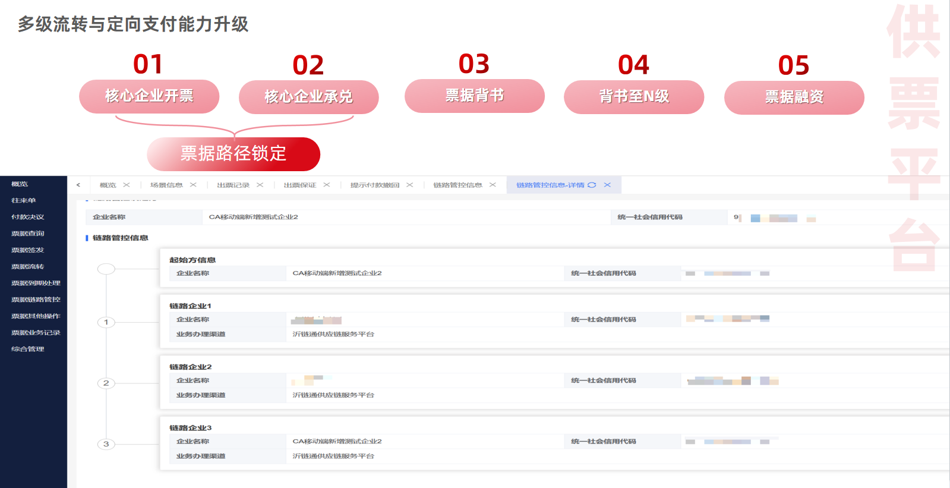Open 往来单 in the sidebar

tap(24, 201)
